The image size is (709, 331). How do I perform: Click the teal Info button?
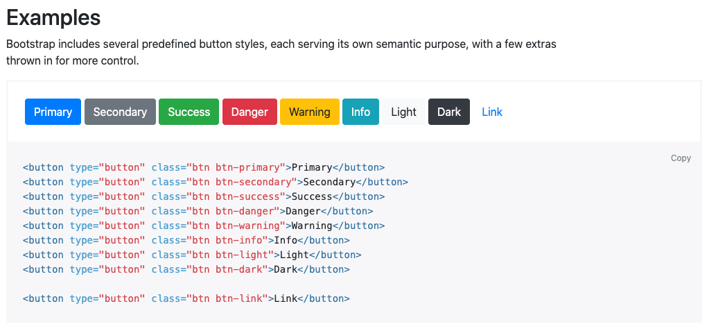point(361,112)
